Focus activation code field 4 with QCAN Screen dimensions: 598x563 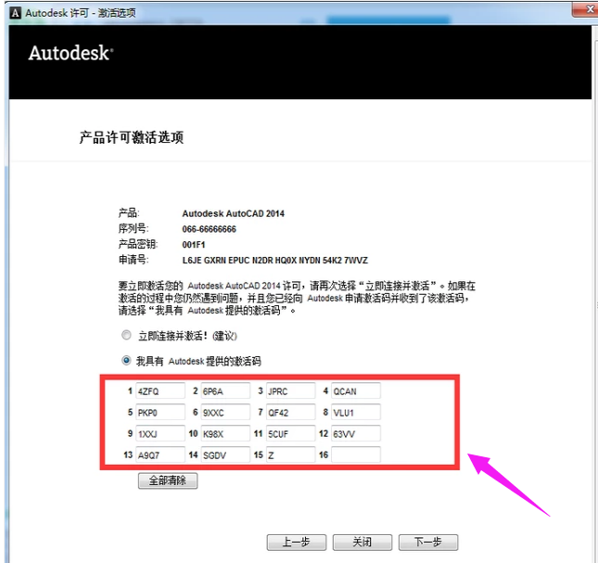pos(355,391)
